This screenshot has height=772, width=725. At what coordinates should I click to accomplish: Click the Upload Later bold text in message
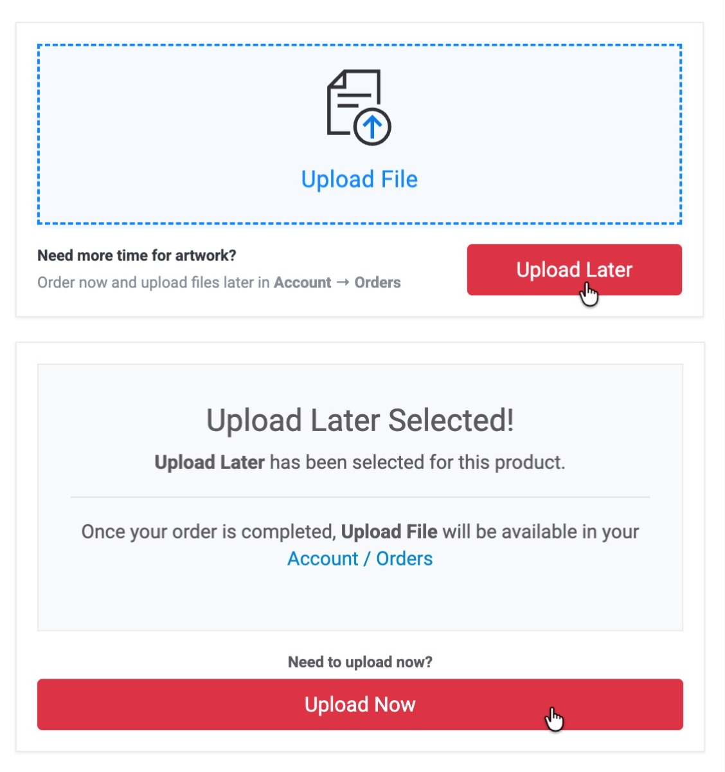click(x=209, y=462)
